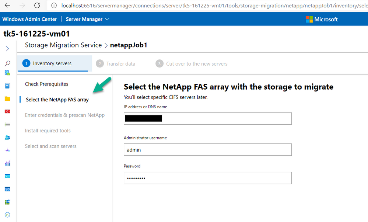368x222 pixels.
Task: Open the blue users and groups icon
Action: [7, 138]
